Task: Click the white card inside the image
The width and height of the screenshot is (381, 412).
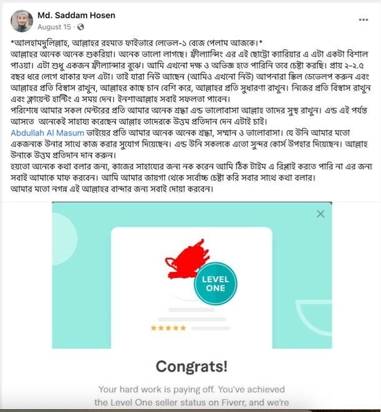Action: [192, 287]
